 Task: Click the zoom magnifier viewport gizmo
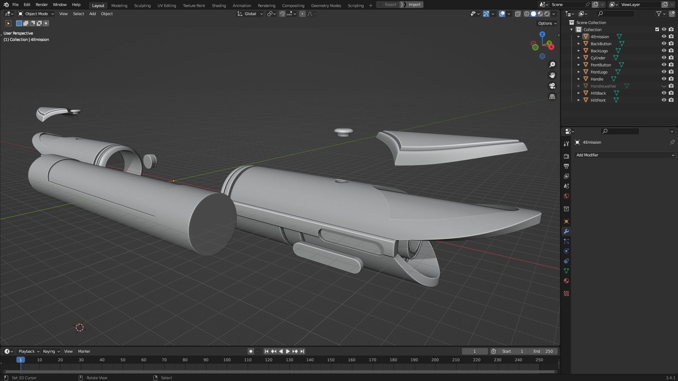point(552,65)
